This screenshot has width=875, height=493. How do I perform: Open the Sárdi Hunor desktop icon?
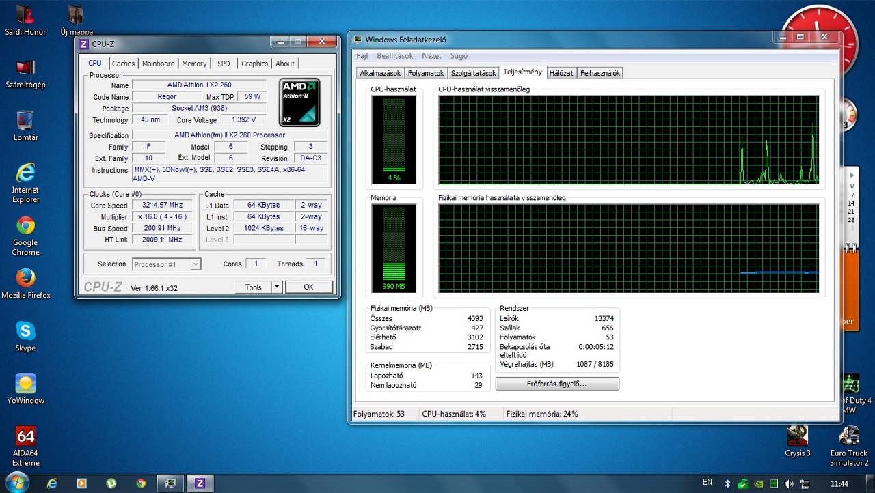pyautogui.click(x=25, y=20)
